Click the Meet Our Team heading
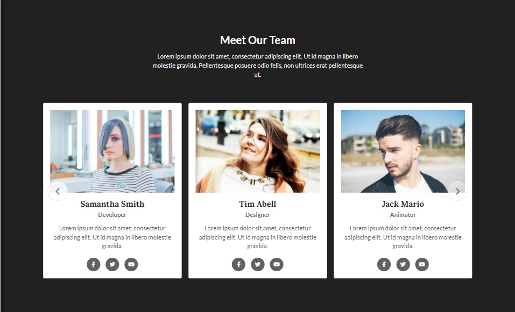 point(257,40)
